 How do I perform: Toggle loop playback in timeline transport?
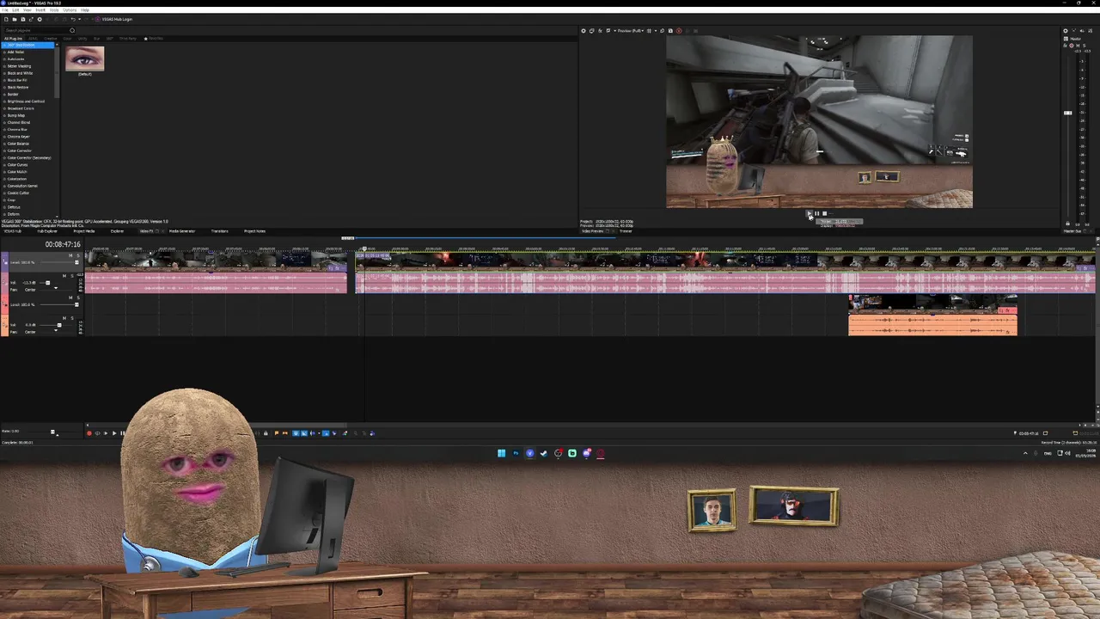[97, 433]
